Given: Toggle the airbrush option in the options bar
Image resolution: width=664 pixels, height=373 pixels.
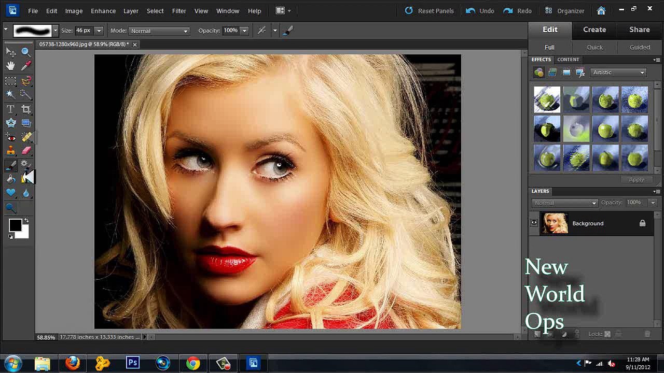Looking at the screenshot, I should pos(261,31).
